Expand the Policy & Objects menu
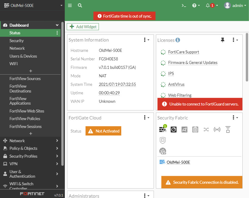The width and height of the screenshot is (249, 198). (x=30, y=148)
